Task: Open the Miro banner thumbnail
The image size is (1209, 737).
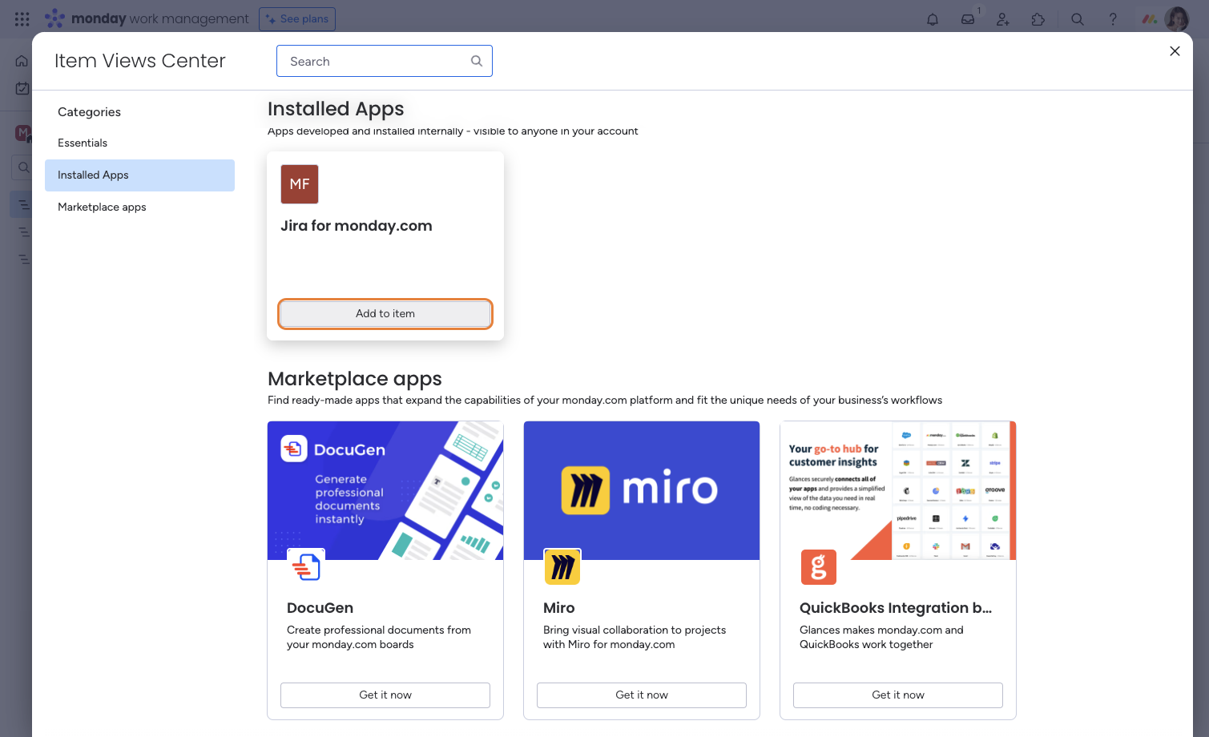Action: 642,490
